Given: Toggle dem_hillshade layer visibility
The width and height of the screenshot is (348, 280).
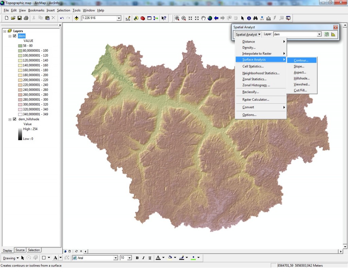Looking at the screenshot, I should point(15,119).
